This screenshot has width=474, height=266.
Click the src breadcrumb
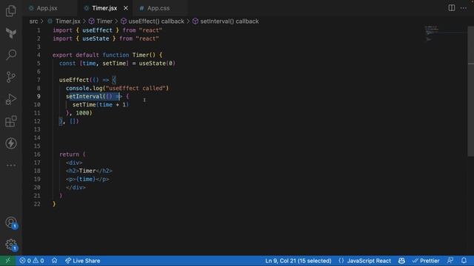point(33,21)
